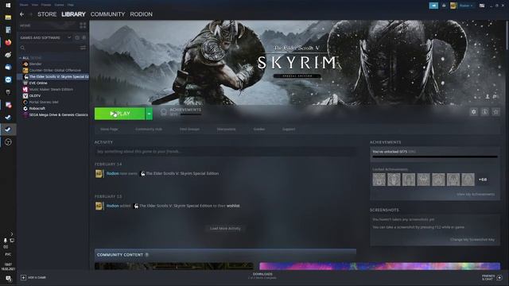Open the Guides link
509x286 pixels.
tap(259, 129)
